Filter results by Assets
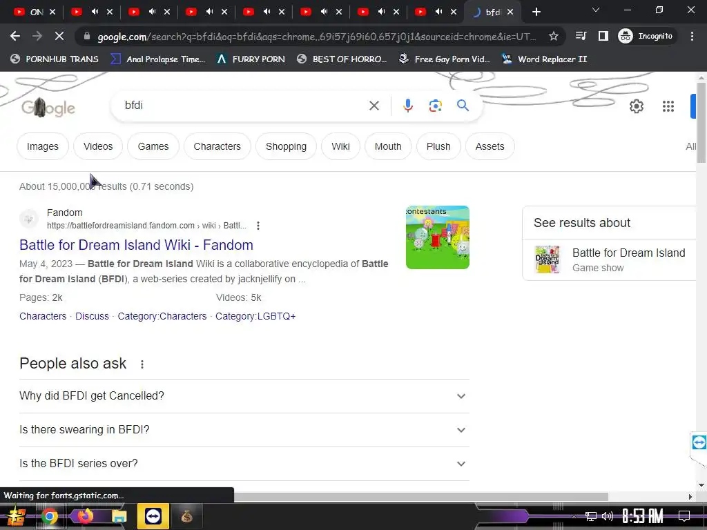Viewport: 707px width, 530px height. [490, 146]
